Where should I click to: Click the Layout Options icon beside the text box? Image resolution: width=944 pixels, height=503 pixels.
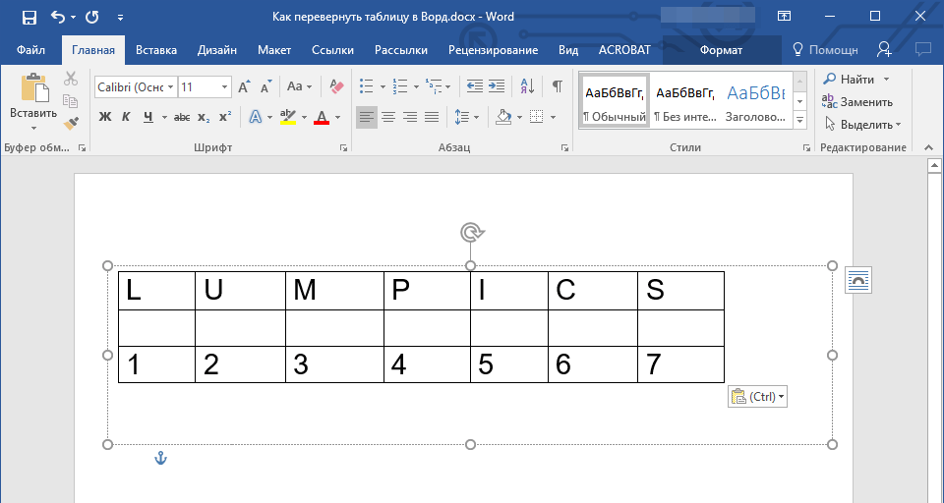coord(858,280)
